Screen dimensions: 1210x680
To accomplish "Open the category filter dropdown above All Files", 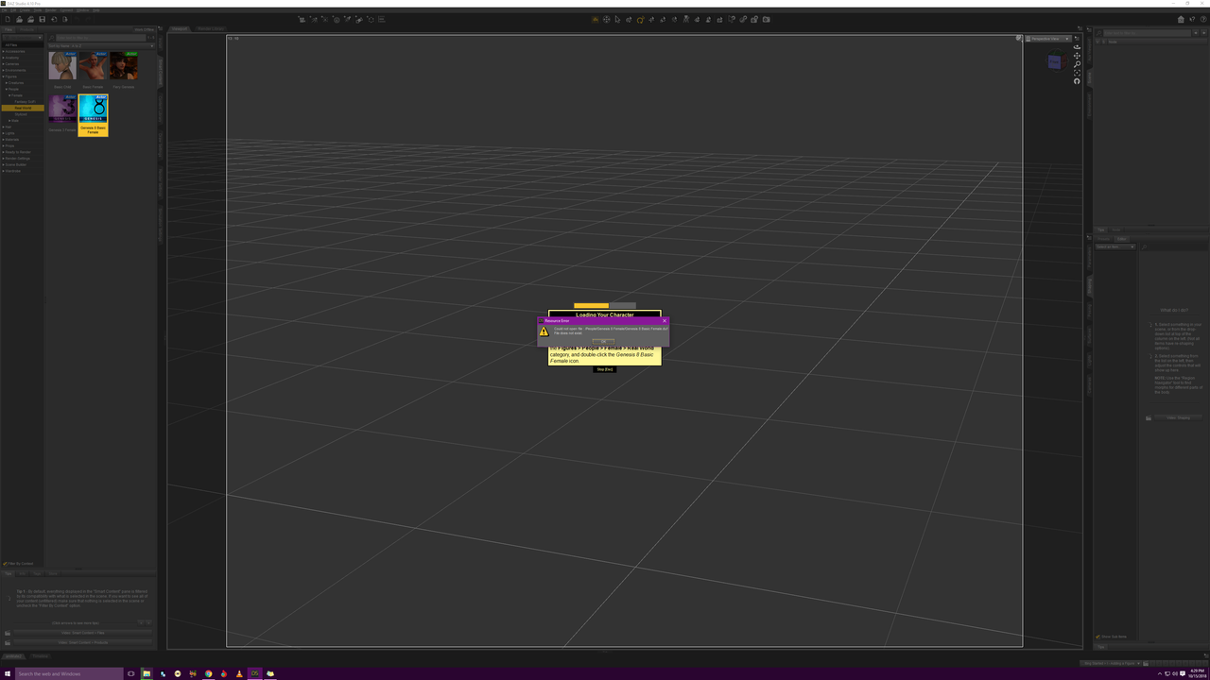I will [x=23, y=37].
